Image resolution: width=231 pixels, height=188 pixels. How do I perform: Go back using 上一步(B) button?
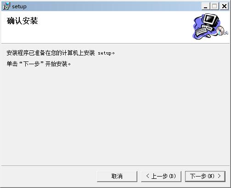[x=161, y=177]
